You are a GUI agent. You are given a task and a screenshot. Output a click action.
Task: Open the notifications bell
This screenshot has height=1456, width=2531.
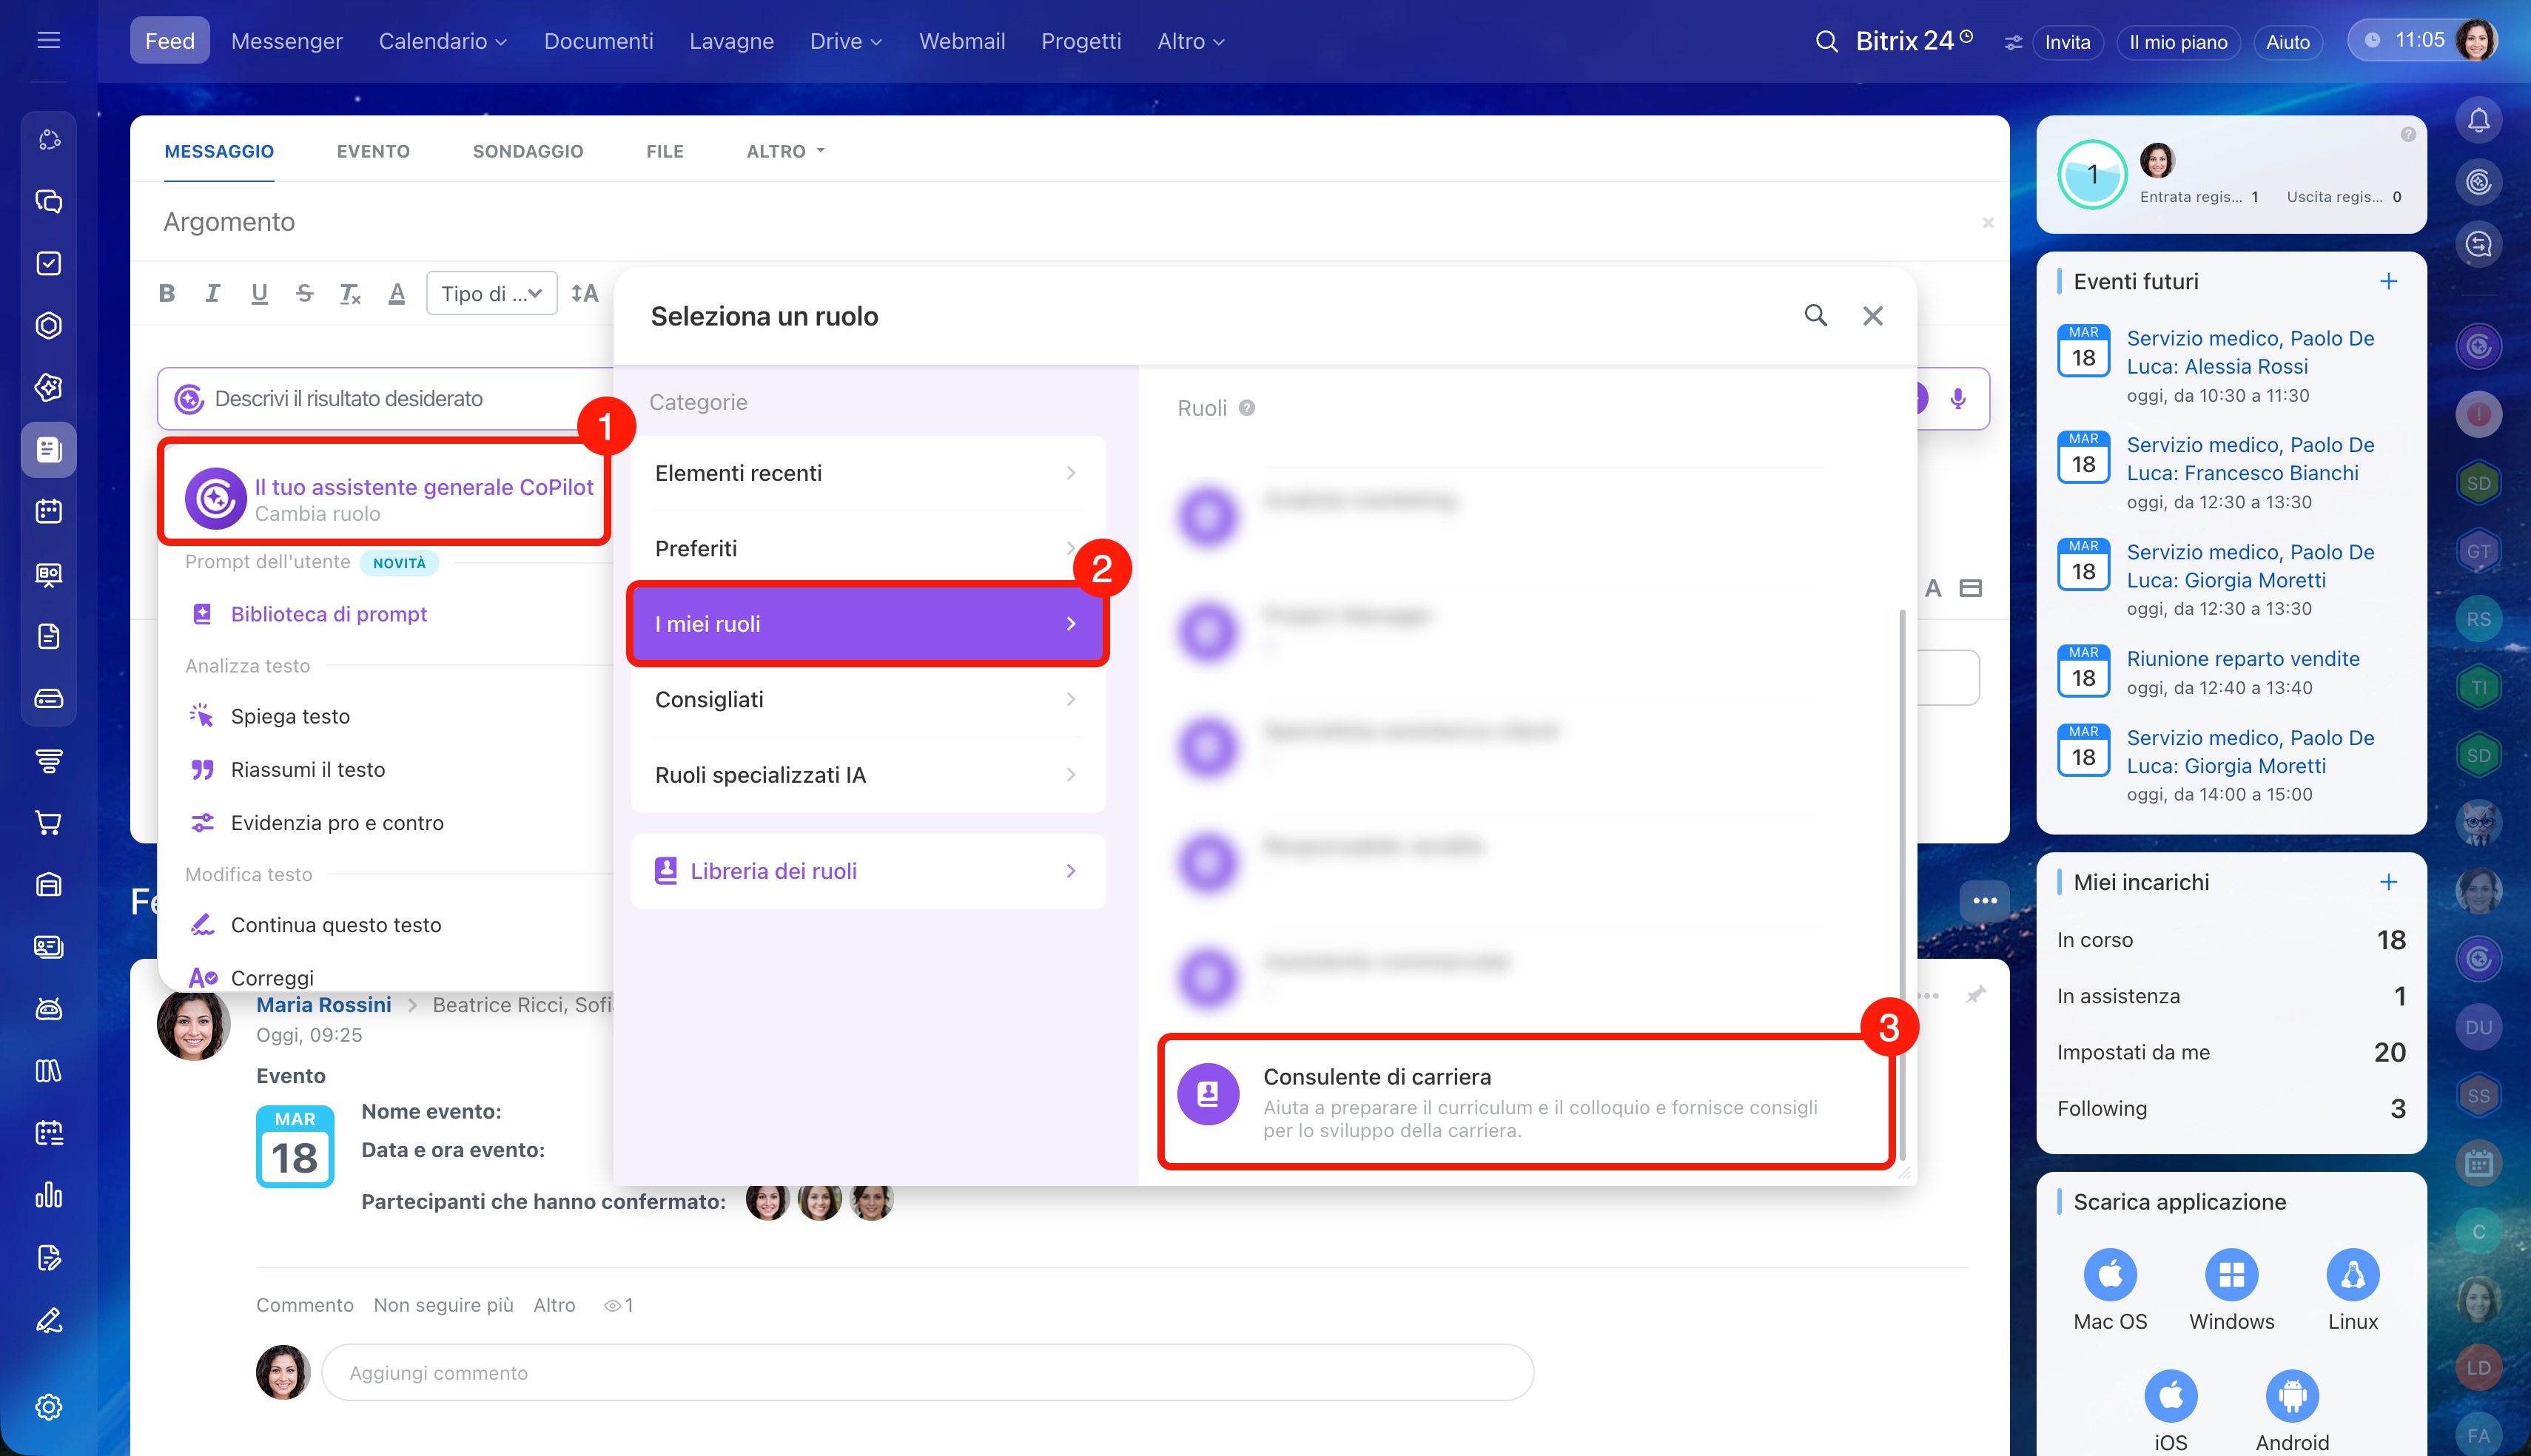[2478, 121]
